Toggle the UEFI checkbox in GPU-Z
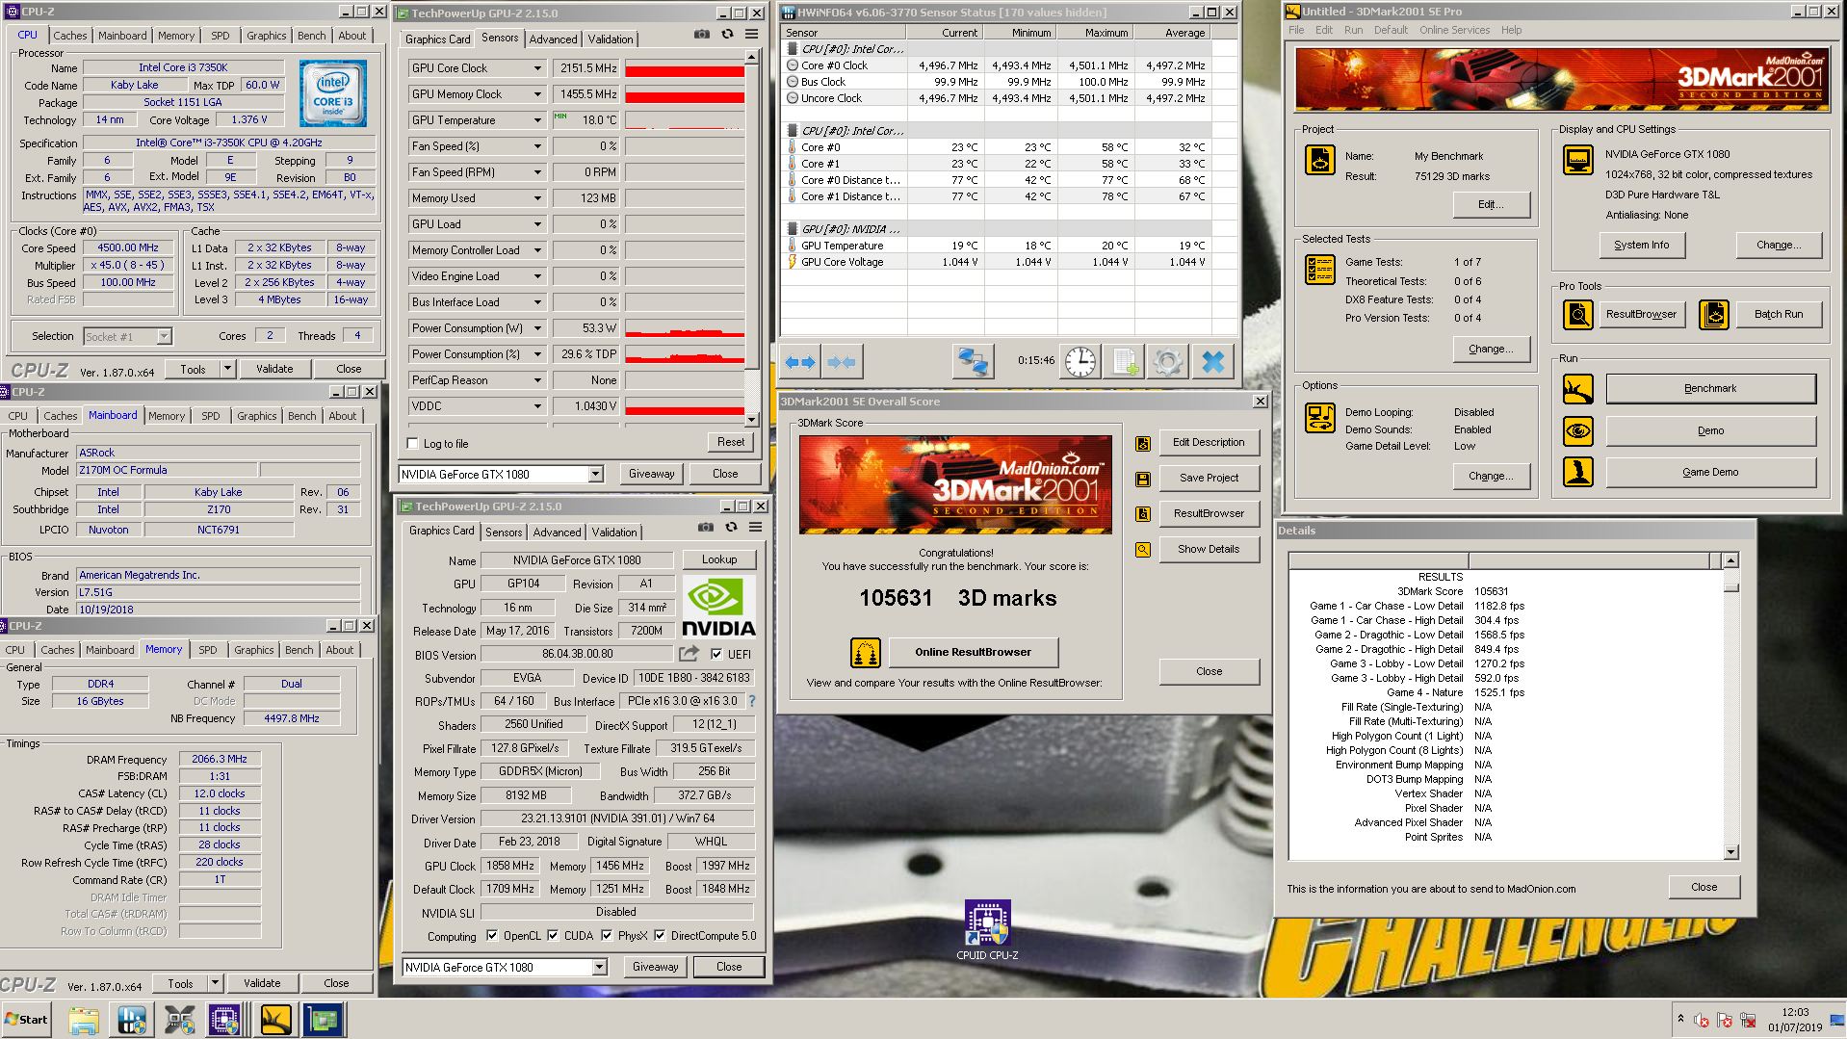The height and width of the screenshot is (1039, 1847). tap(715, 654)
